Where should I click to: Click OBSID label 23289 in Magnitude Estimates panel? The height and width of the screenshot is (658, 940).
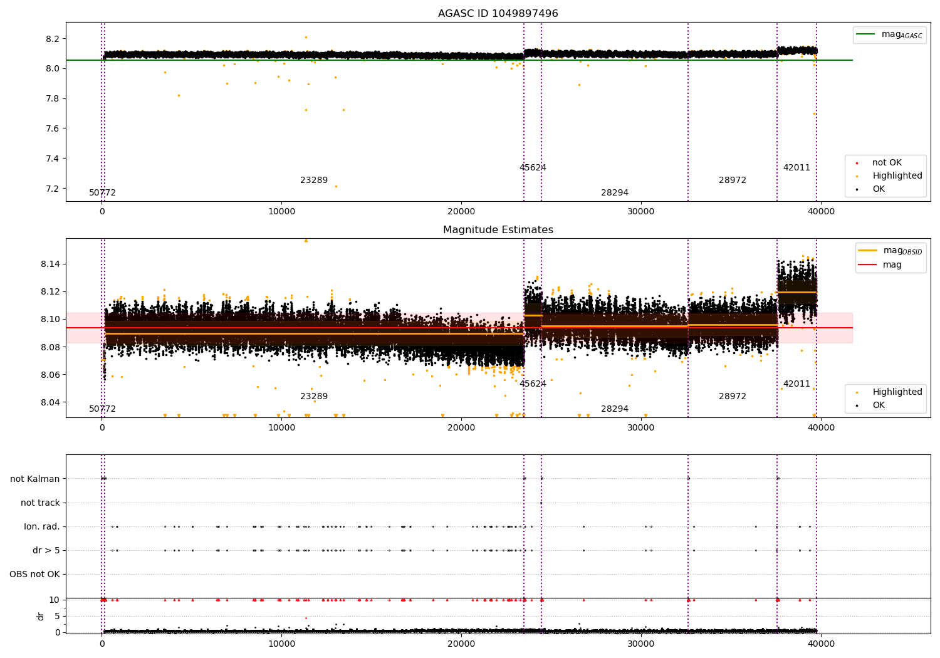pos(314,397)
